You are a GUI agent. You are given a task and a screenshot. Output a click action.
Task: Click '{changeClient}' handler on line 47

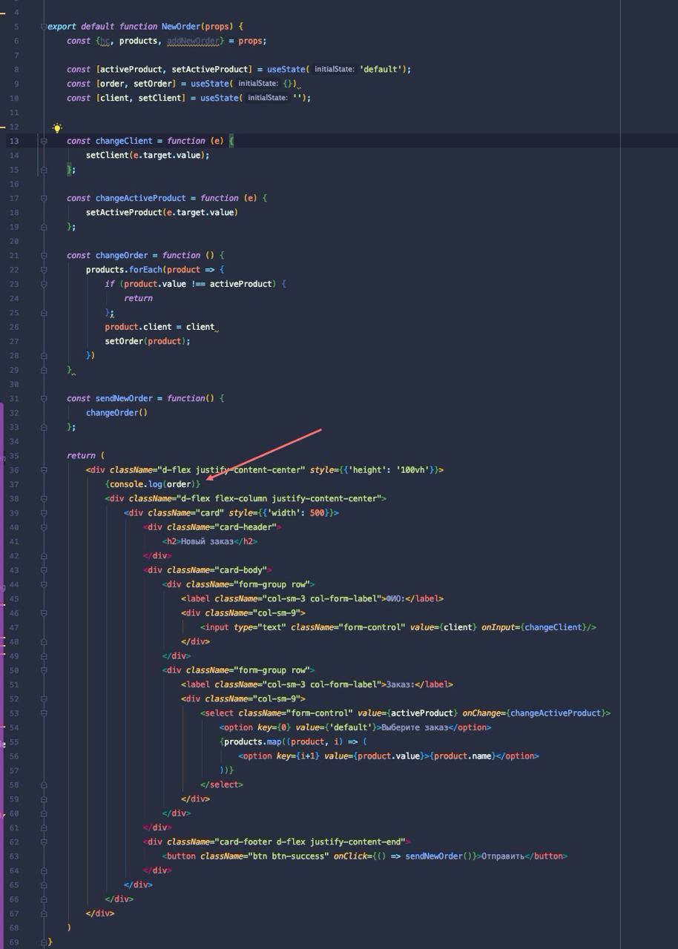[553, 627]
